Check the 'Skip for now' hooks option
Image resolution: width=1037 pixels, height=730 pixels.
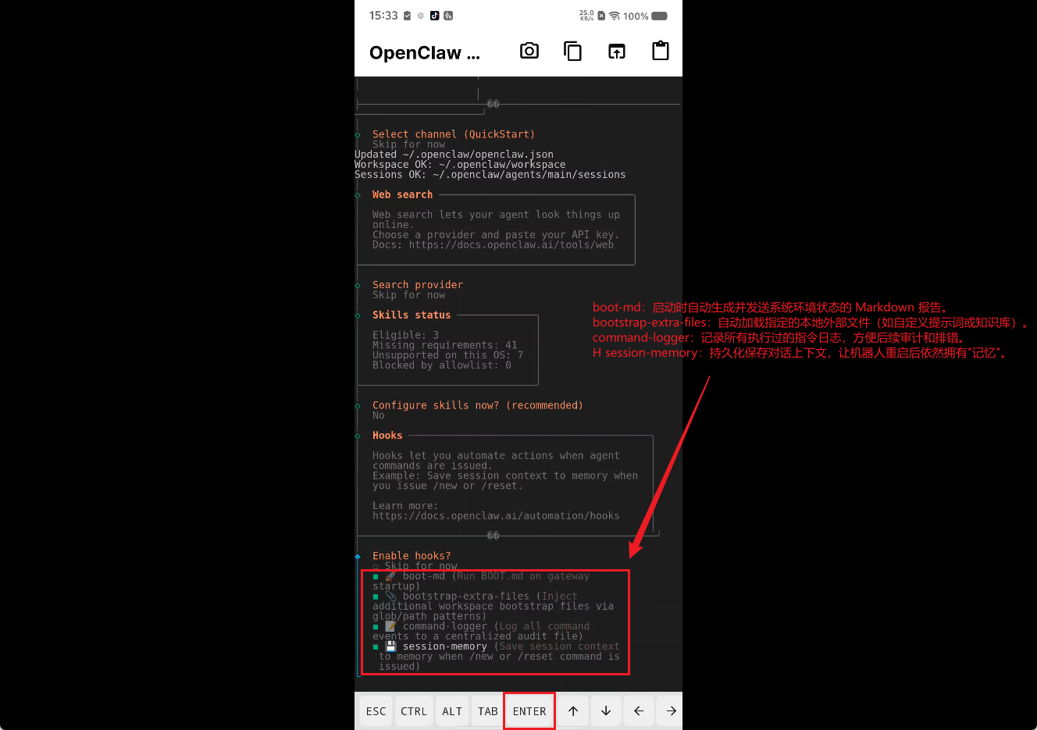click(x=376, y=567)
